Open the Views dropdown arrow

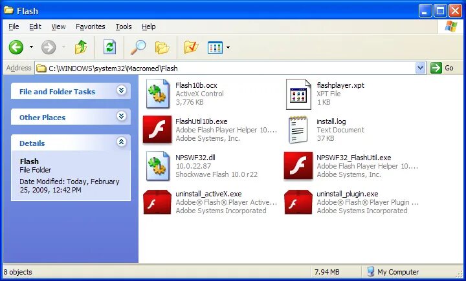[x=228, y=47]
